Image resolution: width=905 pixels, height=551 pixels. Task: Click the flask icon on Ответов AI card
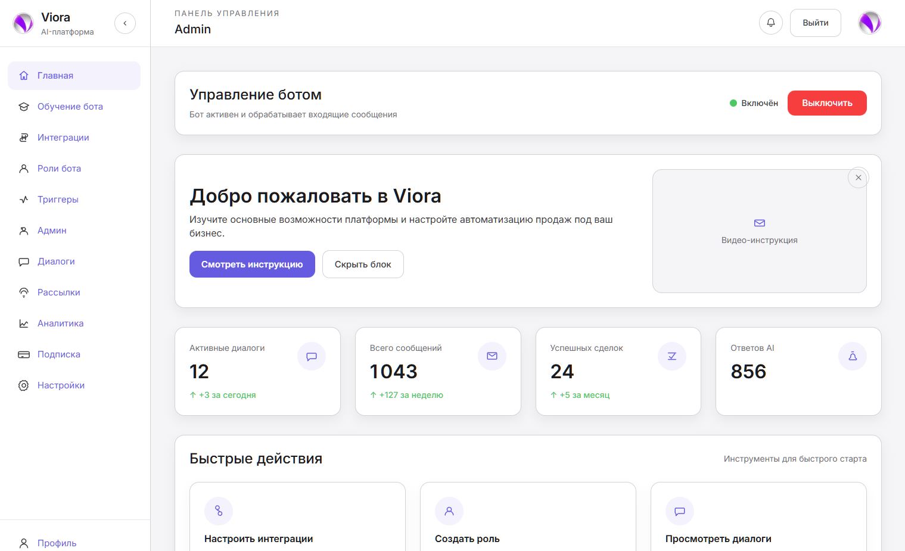click(852, 356)
